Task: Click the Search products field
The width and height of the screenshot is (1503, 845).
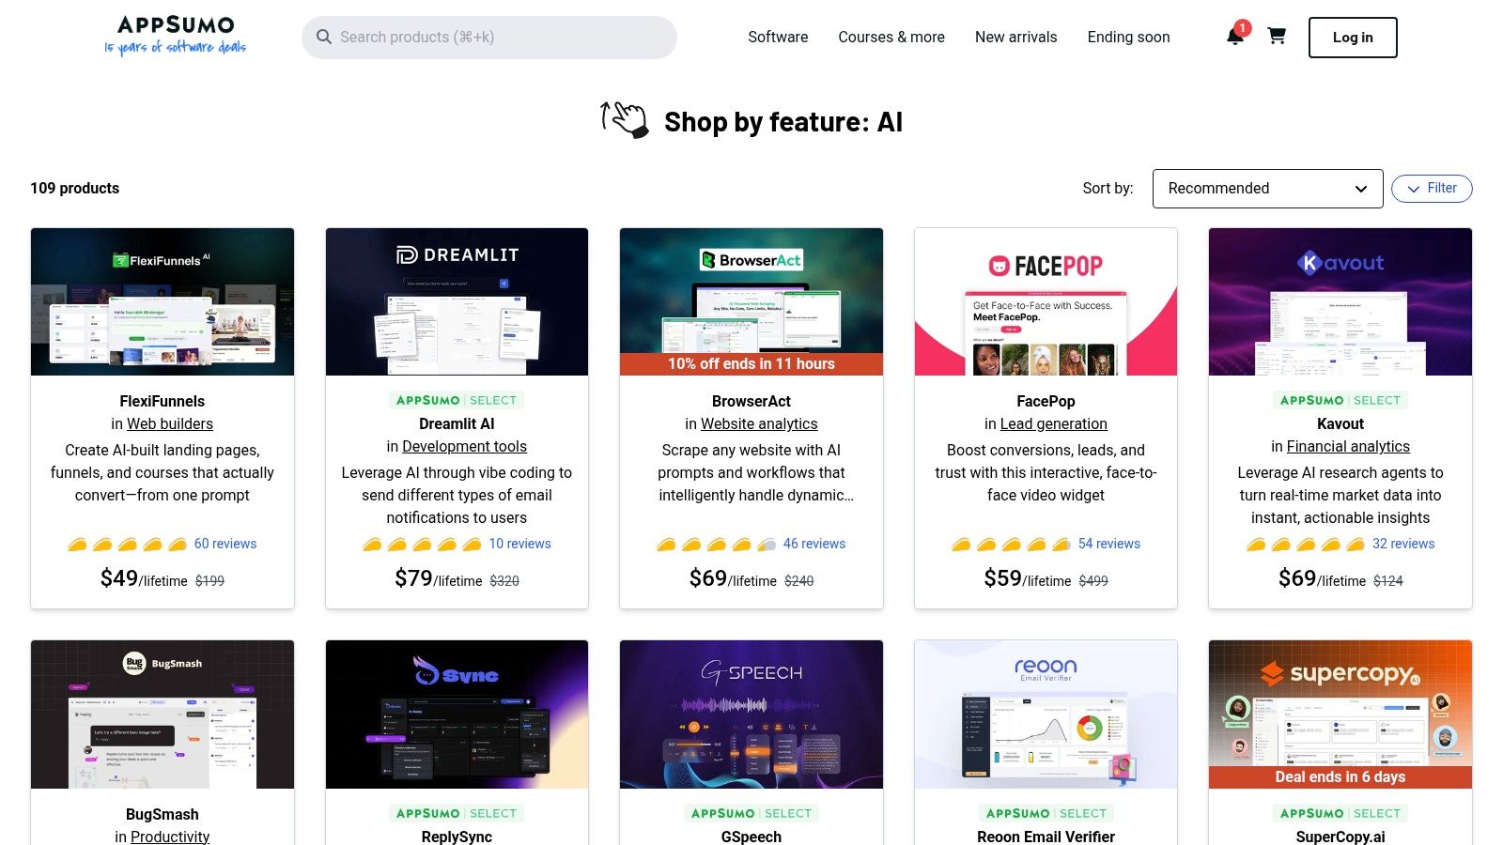Action: pyautogui.click(x=489, y=37)
